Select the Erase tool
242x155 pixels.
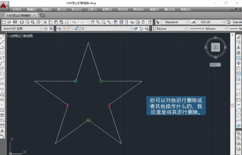coord(239,37)
